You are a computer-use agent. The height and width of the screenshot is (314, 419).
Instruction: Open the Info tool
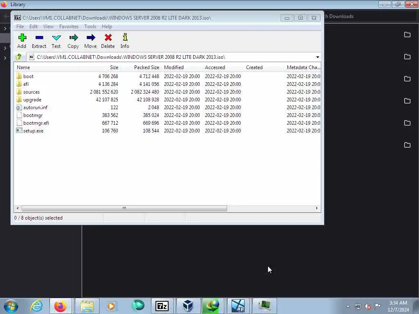125,41
